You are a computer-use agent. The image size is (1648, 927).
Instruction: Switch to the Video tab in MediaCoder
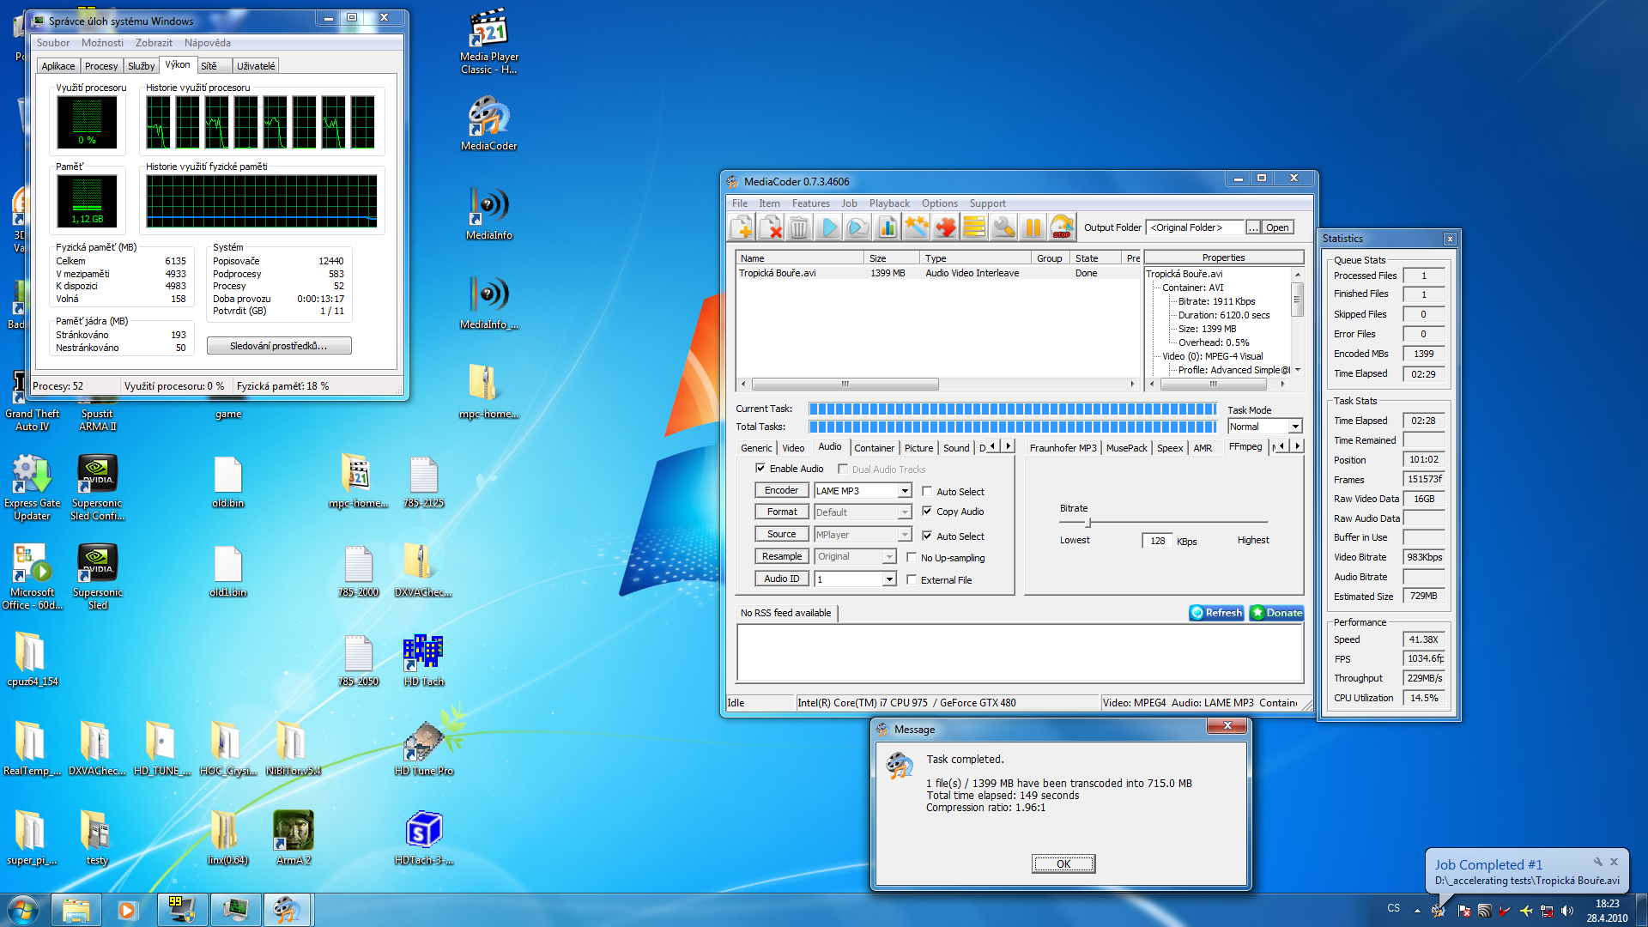click(x=793, y=448)
